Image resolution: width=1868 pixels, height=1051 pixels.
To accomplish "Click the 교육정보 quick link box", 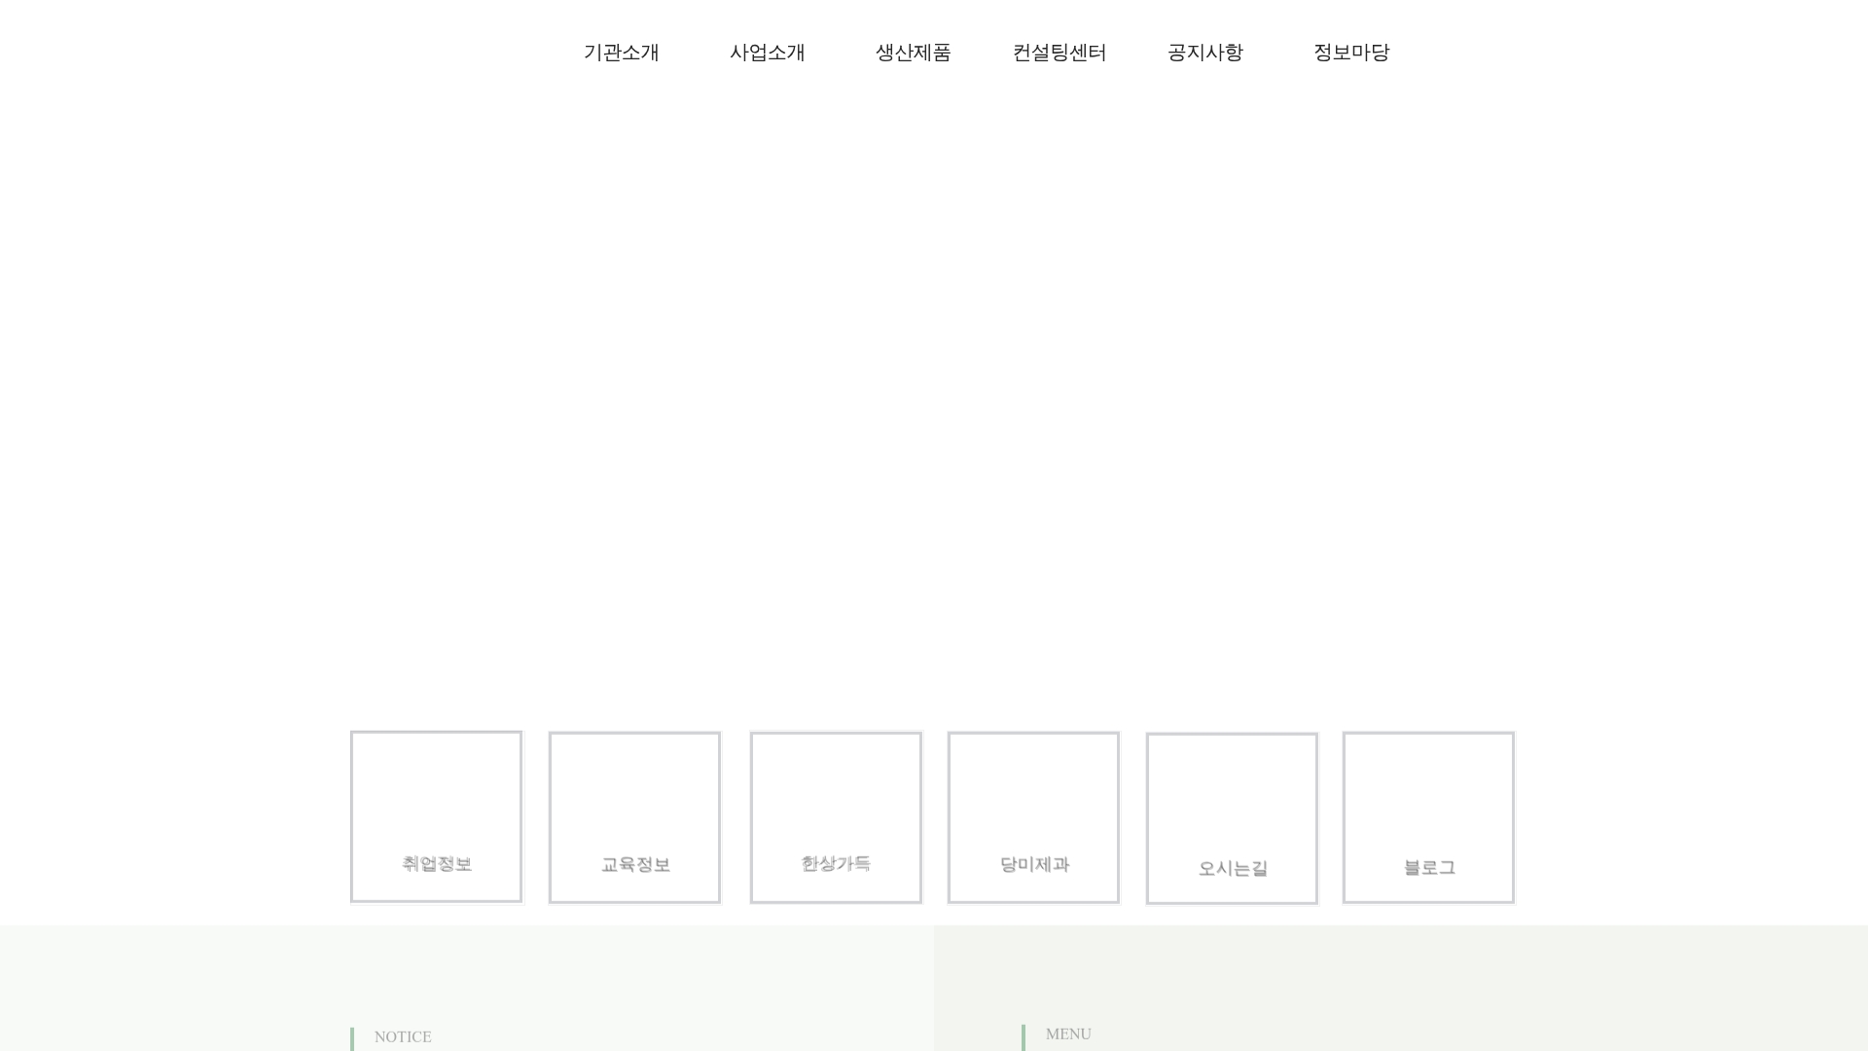I will coord(635,817).
